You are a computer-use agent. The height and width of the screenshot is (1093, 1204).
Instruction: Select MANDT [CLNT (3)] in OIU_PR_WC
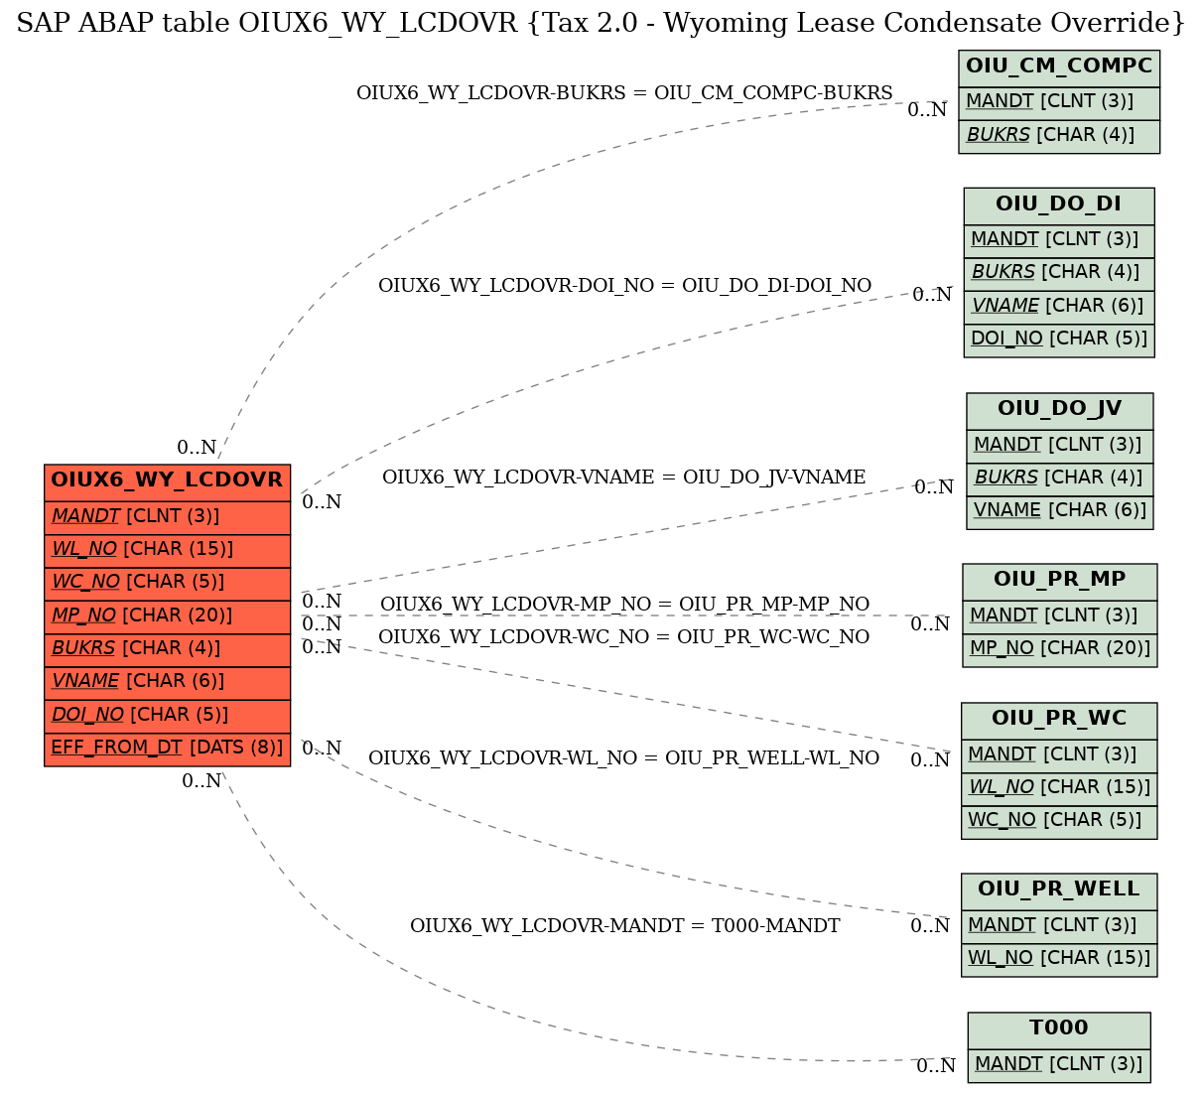[1059, 755]
